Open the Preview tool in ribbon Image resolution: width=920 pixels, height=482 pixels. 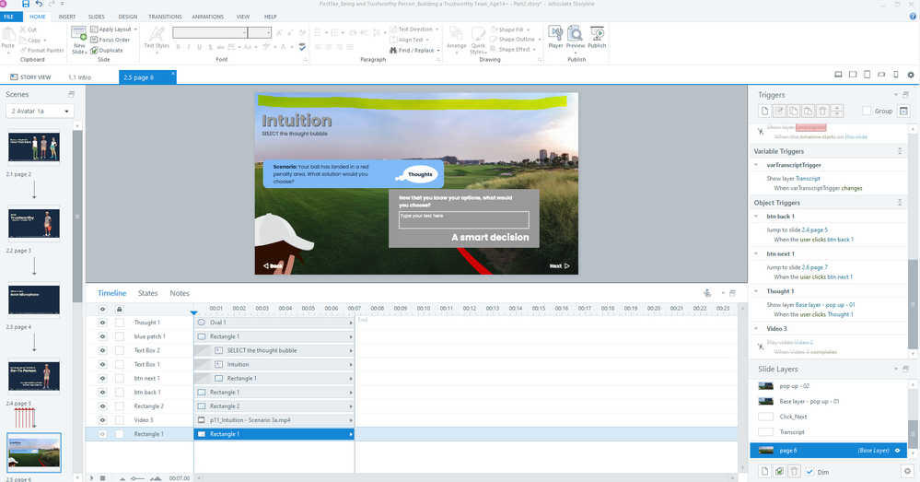[x=576, y=36]
